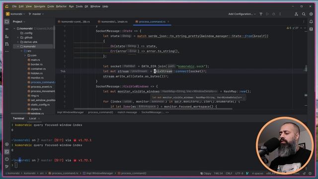Viewport: 318px width, 179px height.
Task: Open static_config.rs in project tree
Action: point(39,105)
